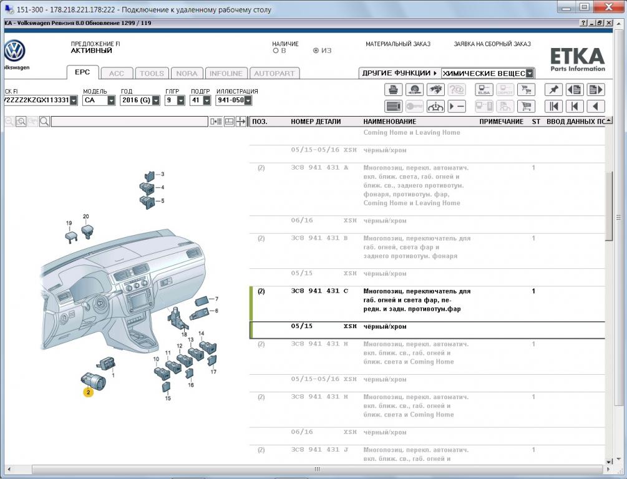Click the binoculars search icon
The width and height of the screenshot is (627, 479).
pos(435,90)
